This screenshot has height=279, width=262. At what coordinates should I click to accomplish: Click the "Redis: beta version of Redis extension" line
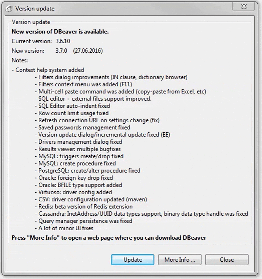pyautogui.click(x=85, y=206)
